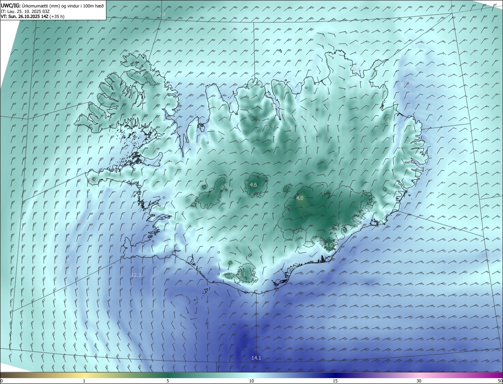This screenshot has width=503, height=384.
Task: Click the 14.1 value label over the sea
Action: (256, 358)
